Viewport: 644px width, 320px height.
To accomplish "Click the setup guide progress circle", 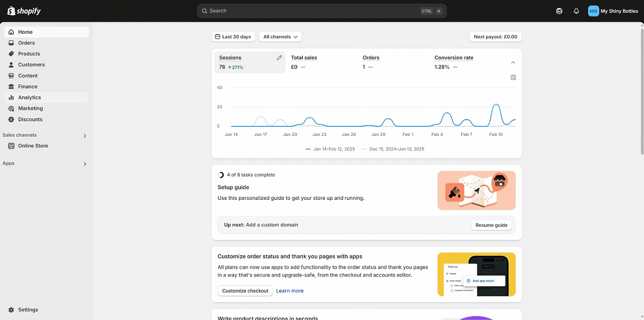I will tap(221, 175).
